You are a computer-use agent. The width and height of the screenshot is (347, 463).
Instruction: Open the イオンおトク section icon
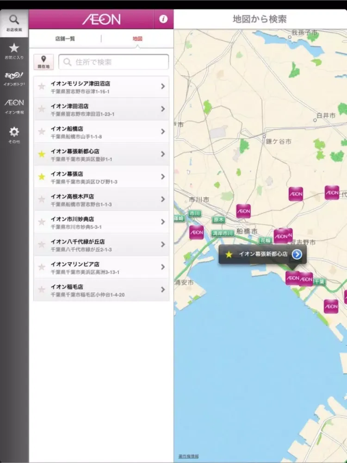click(14, 75)
